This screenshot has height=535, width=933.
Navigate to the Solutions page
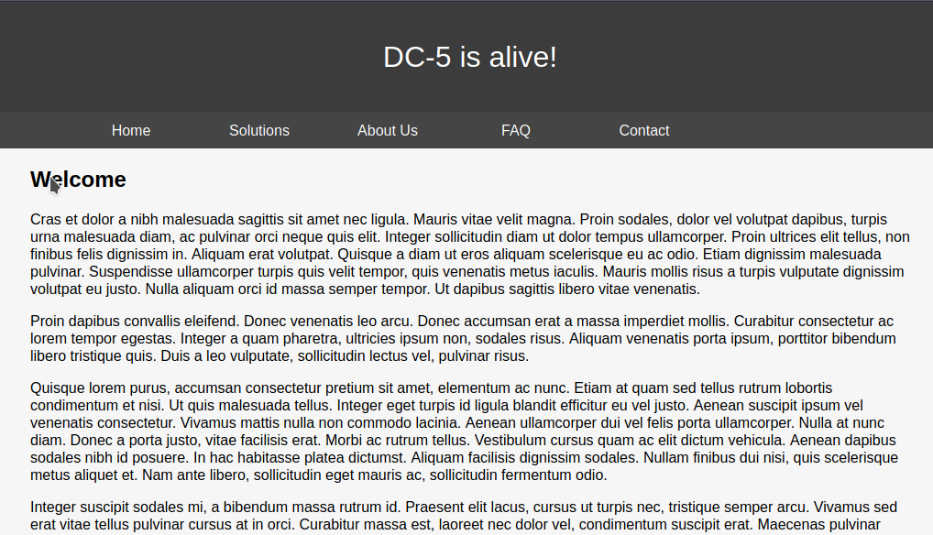point(258,130)
